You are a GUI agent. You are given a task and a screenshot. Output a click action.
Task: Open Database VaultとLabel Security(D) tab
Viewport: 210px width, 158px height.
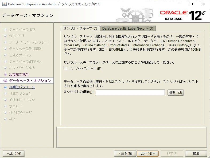[128, 29]
